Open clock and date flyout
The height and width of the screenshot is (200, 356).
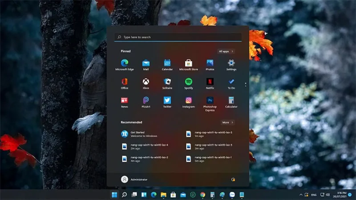tap(340, 195)
